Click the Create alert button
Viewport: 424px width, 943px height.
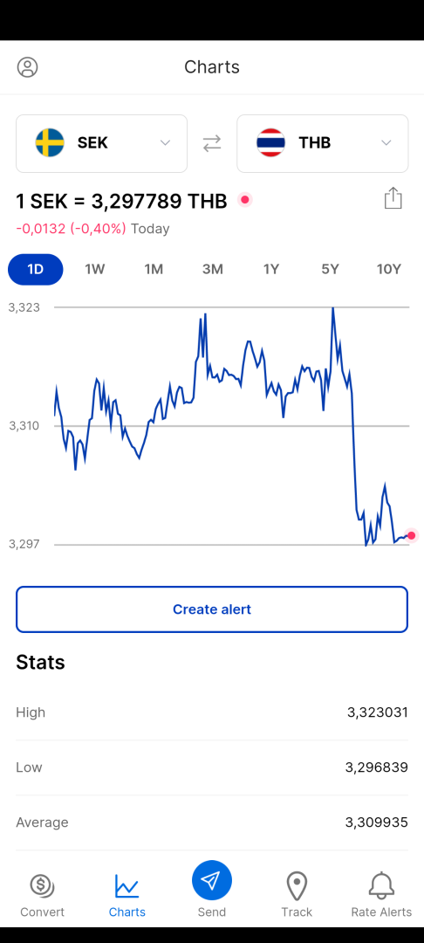212,609
